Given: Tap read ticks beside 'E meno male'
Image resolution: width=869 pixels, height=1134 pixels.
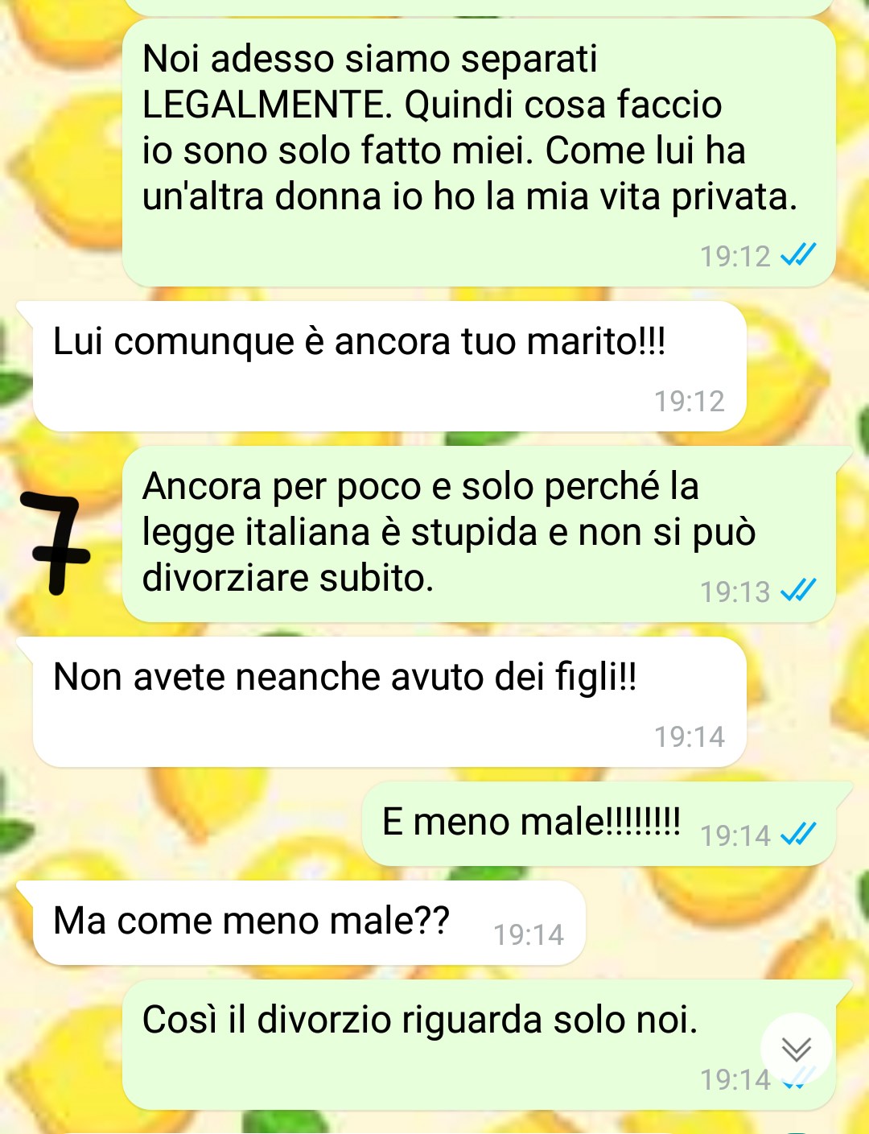Looking at the screenshot, I should click(x=798, y=835).
